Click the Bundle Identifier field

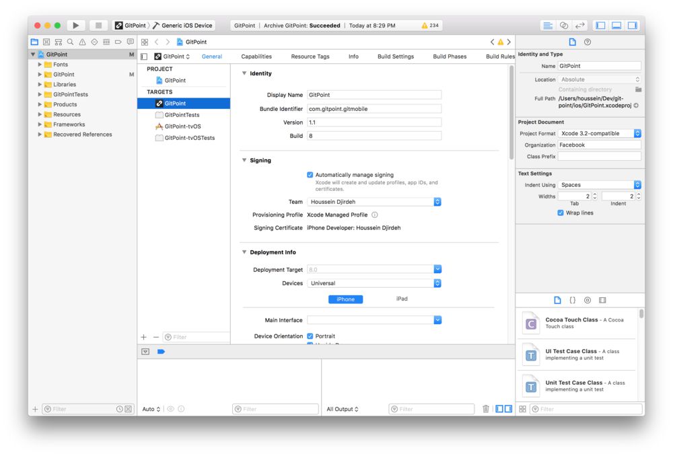pyautogui.click(x=374, y=109)
